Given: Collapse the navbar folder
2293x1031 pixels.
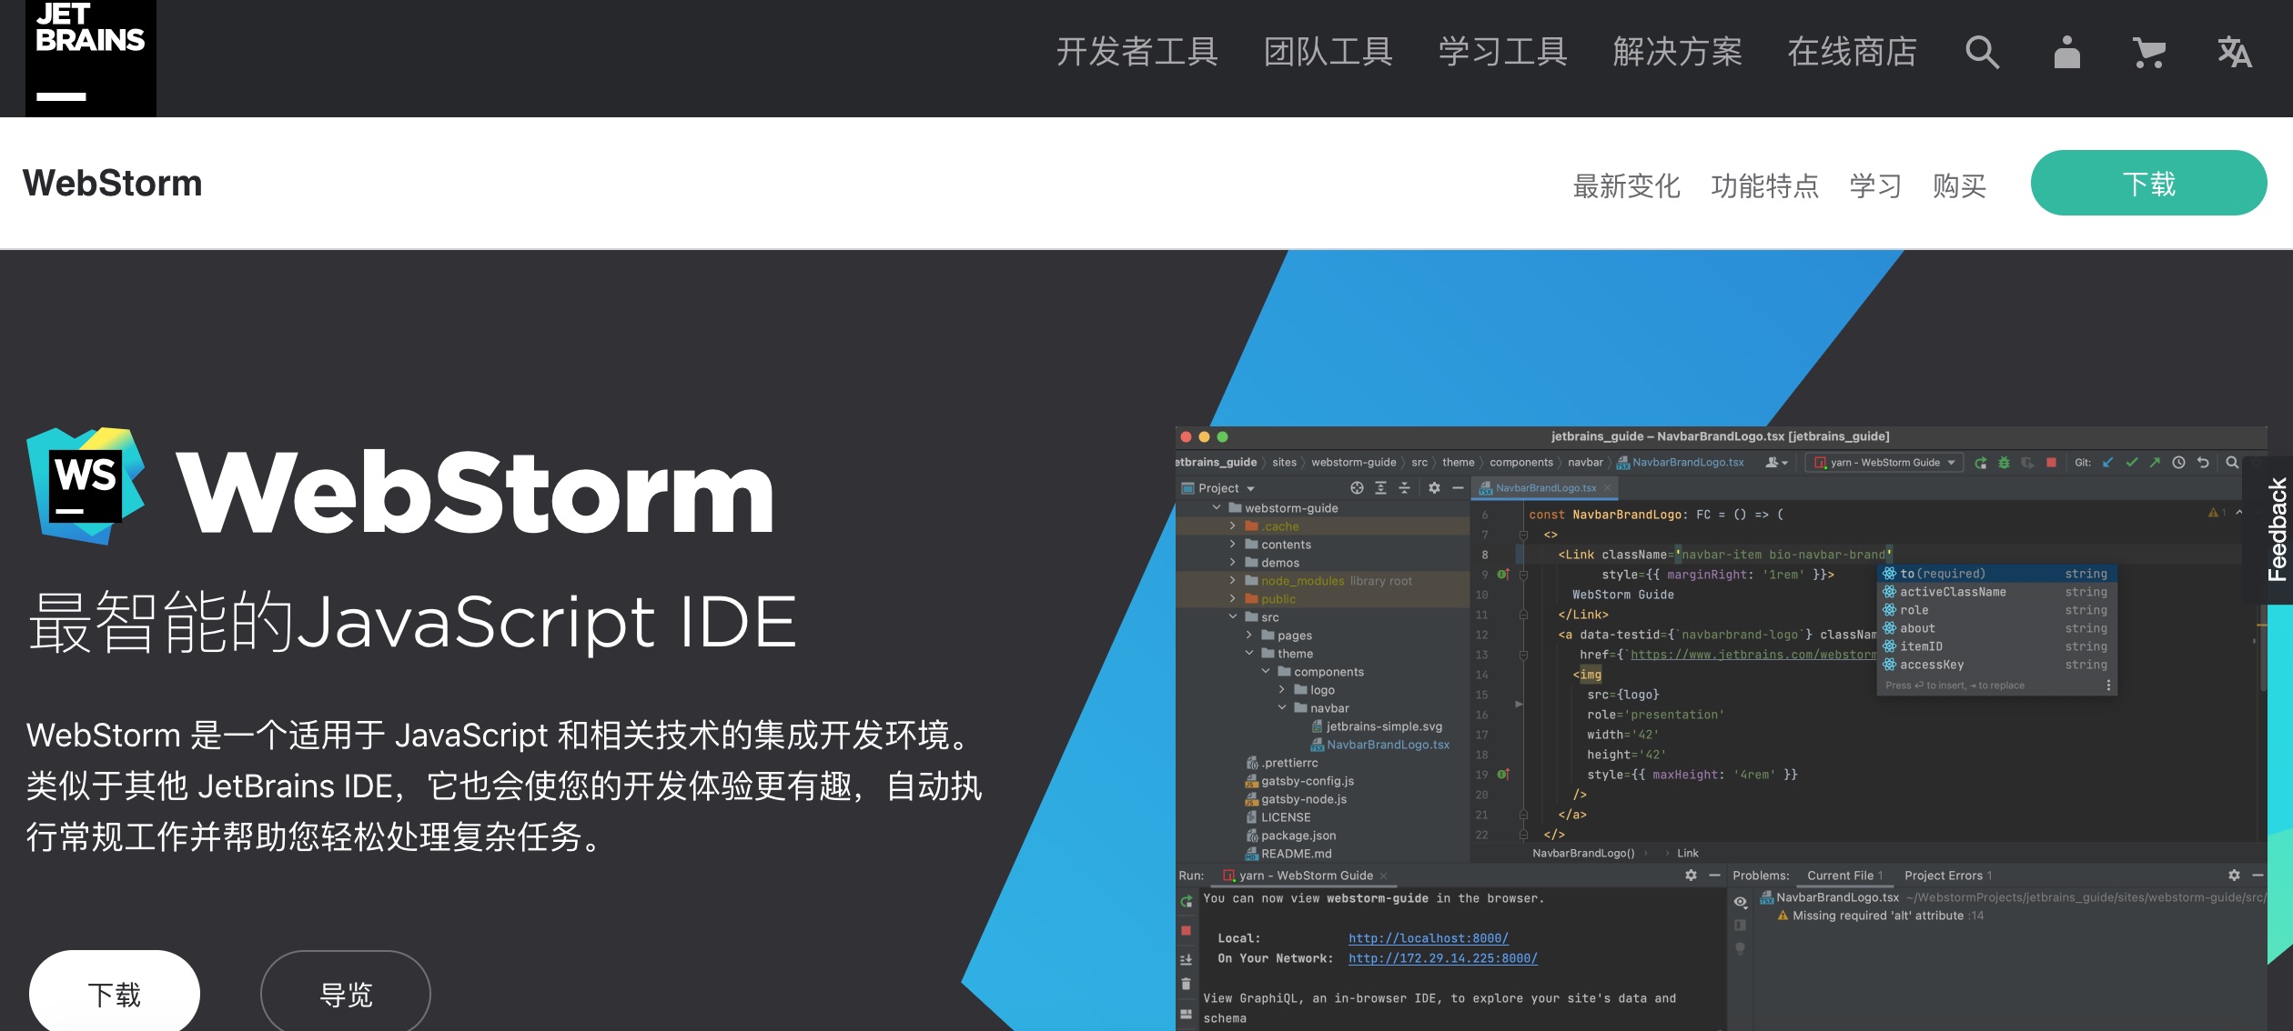Looking at the screenshot, I should point(1282,708).
